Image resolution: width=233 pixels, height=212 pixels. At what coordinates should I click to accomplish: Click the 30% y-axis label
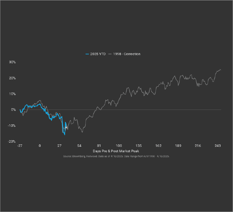[12, 62]
